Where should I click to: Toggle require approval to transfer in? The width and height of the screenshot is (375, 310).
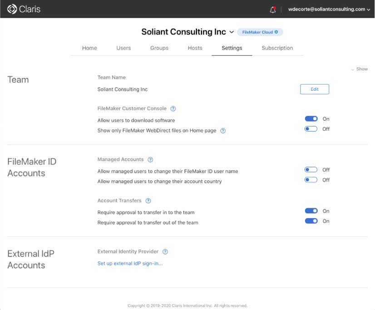[311, 211]
